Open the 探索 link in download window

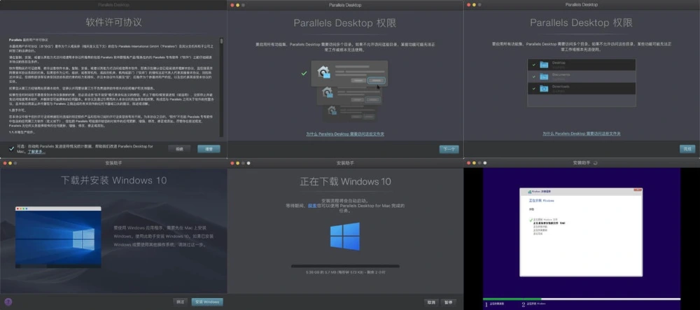click(x=312, y=206)
